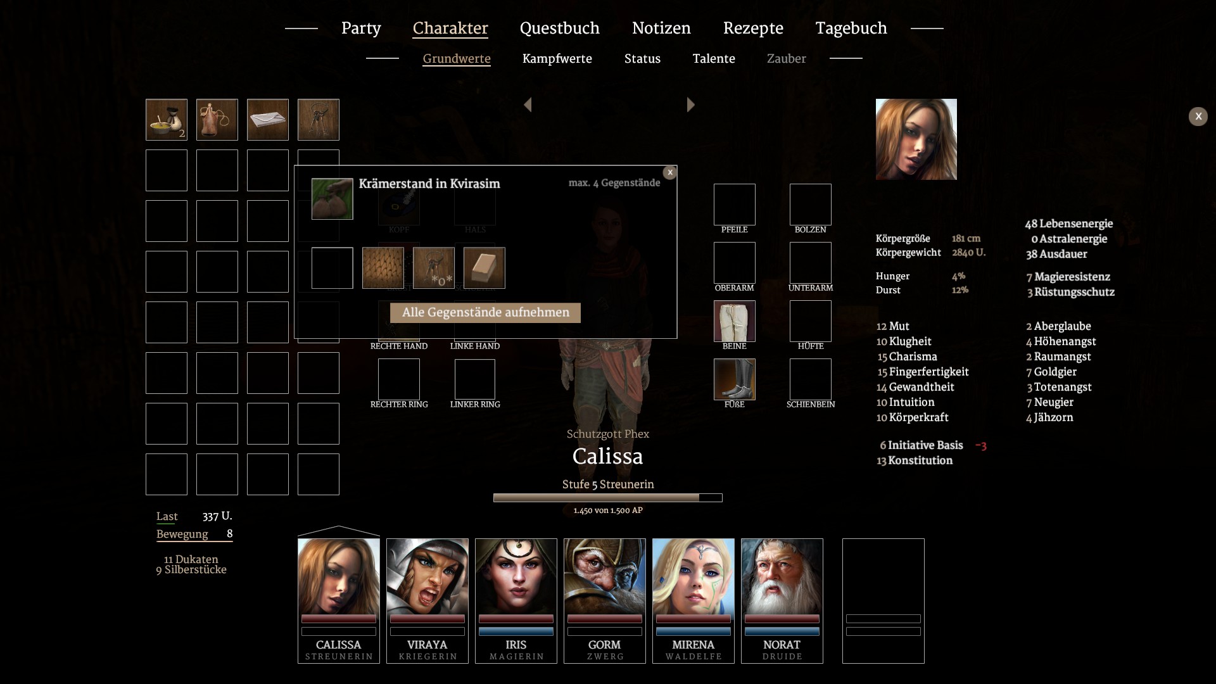Pick up the keys item from merchant stand
The height and width of the screenshot is (684, 1216).
[434, 268]
